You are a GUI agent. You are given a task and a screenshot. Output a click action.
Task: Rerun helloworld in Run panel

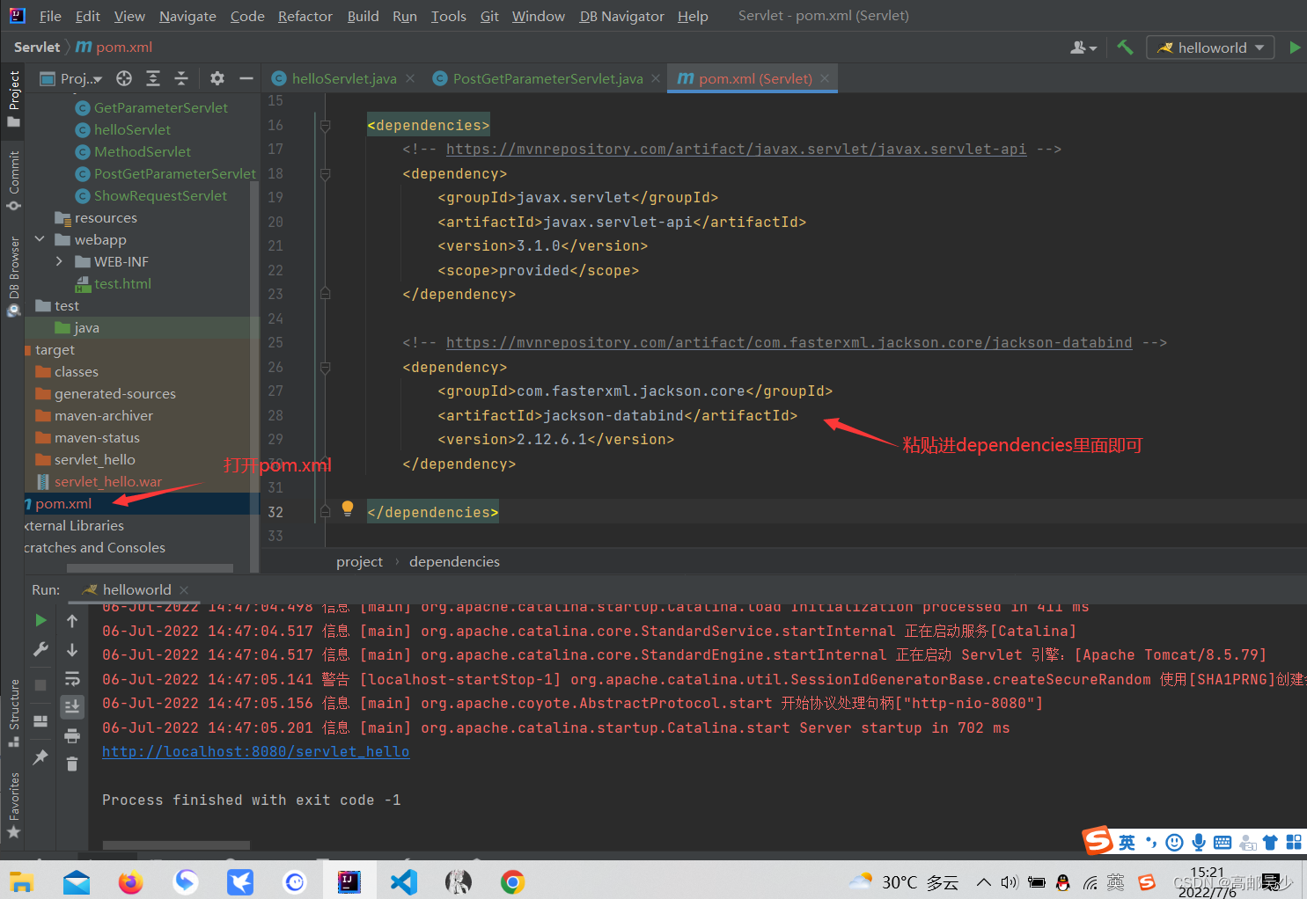pyautogui.click(x=40, y=620)
